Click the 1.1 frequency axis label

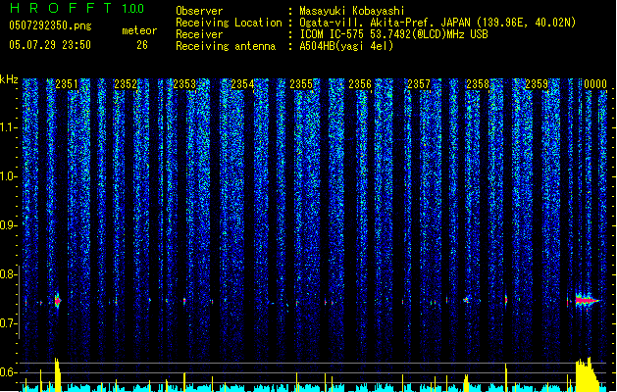[x=8, y=127]
